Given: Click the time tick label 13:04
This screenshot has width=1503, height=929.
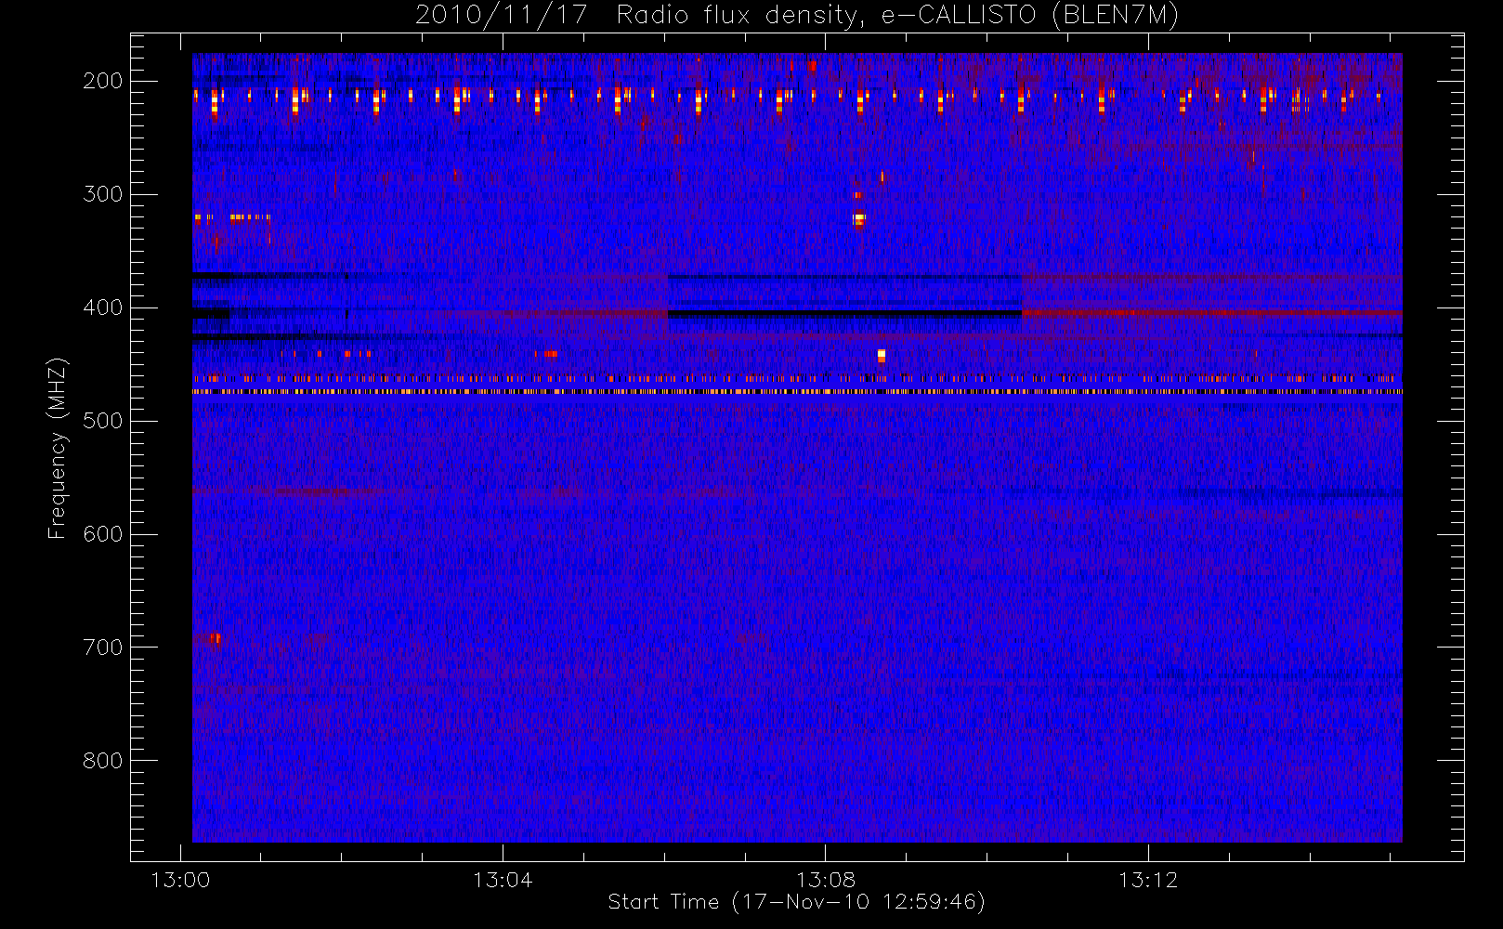Looking at the screenshot, I should (x=503, y=880).
